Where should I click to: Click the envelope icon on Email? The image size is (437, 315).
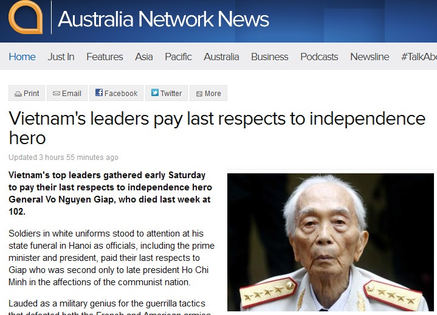[57, 94]
